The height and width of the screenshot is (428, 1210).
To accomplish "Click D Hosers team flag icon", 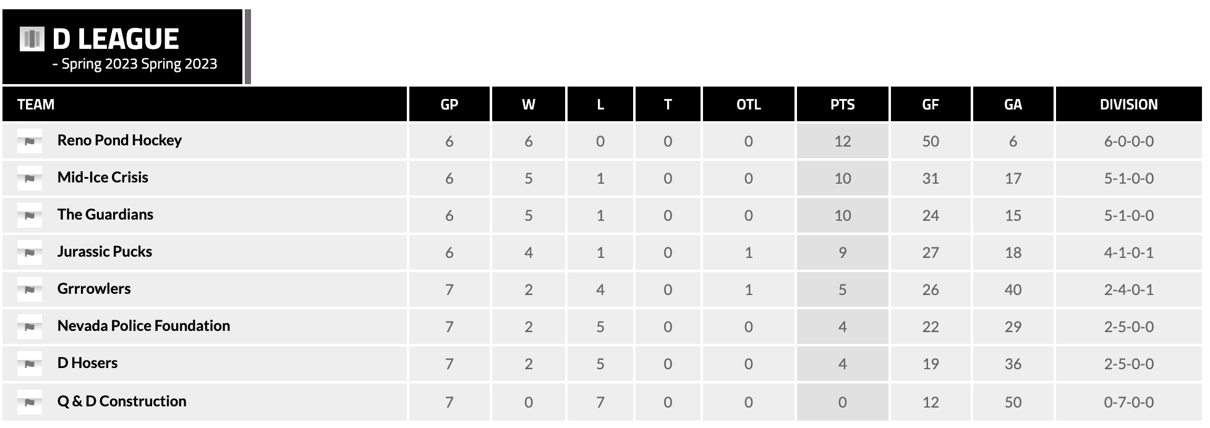I will point(30,364).
